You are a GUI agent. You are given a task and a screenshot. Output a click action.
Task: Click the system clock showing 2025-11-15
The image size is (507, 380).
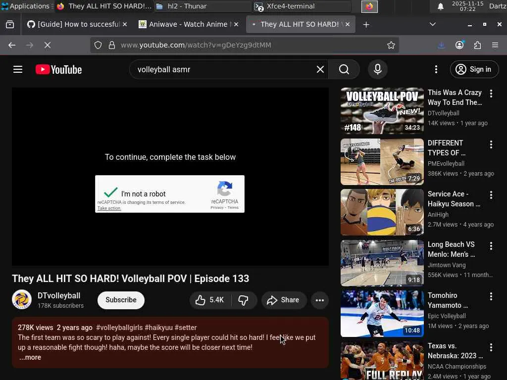pyautogui.click(x=467, y=6)
